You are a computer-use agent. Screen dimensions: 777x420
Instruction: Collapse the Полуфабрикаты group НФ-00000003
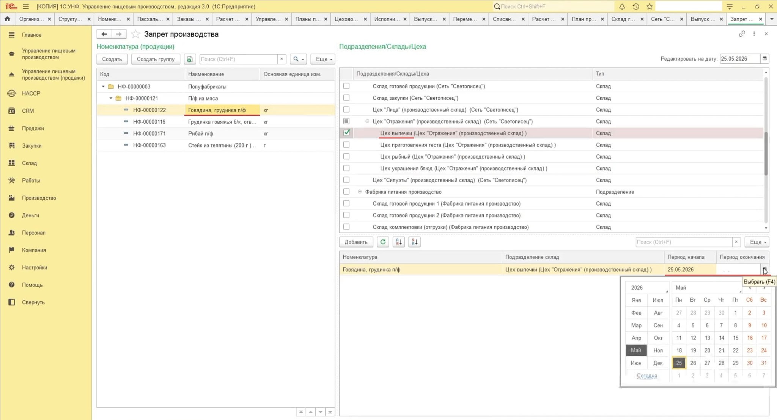click(x=103, y=87)
